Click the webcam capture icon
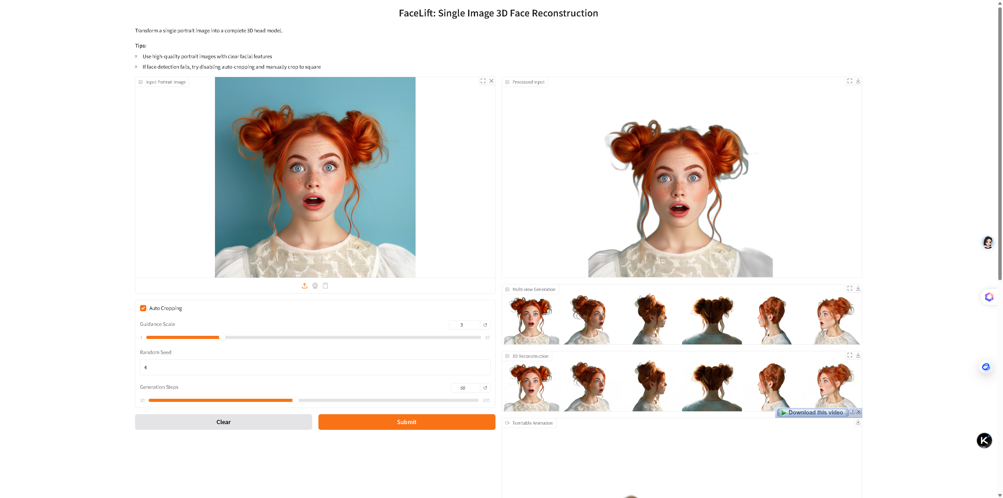 (315, 286)
